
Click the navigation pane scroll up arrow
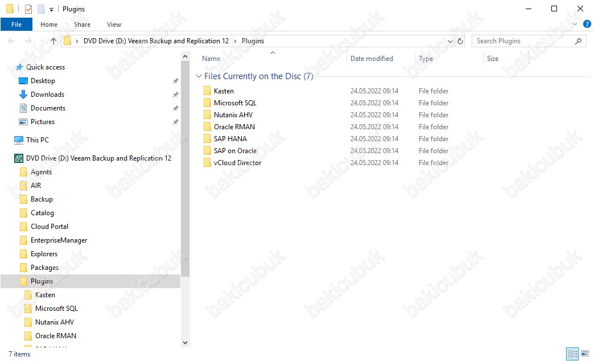[x=185, y=57]
